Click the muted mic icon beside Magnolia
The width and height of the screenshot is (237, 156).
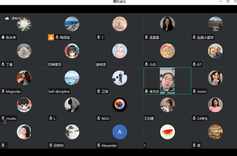(x=3, y=92)
